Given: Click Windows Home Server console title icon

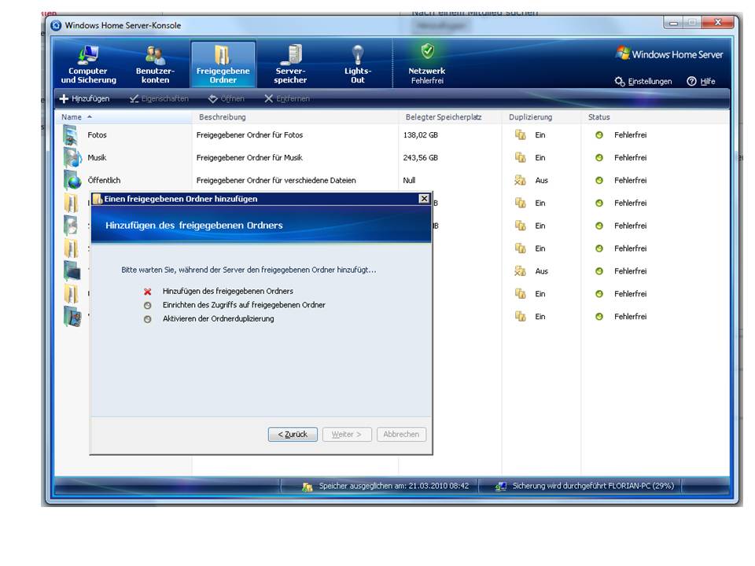Looking at the screenshot, I should (x=57, y=25).
